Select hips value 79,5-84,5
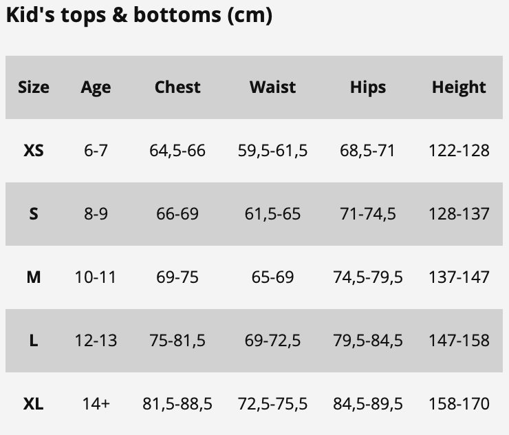This screenshot has height=435, width=509. point(368,340)
